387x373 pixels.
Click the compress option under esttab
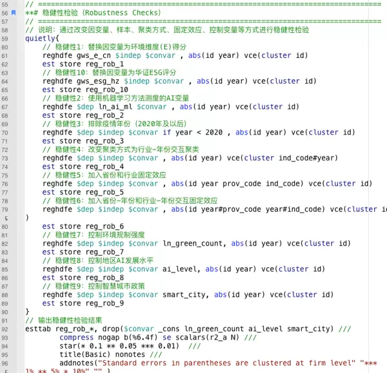coord(76,337)
